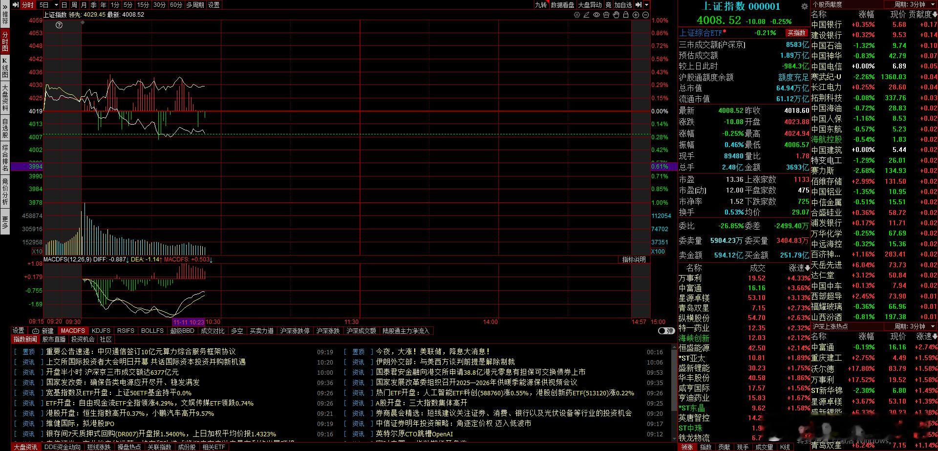Click the 九转 indicator button
The width and height of the screenshot is (938, 451).
[x=541, y=5]
